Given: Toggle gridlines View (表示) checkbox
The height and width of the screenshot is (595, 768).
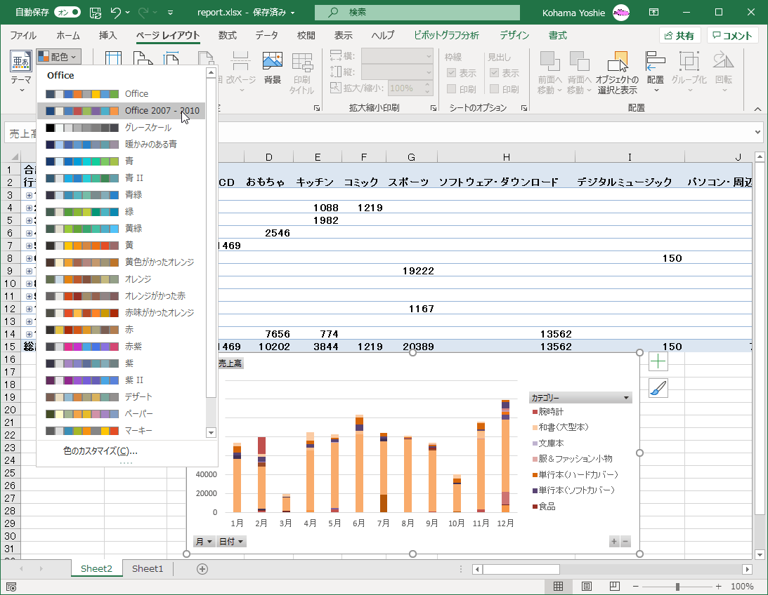Looking at the screenshot, I should click(452, 73).
